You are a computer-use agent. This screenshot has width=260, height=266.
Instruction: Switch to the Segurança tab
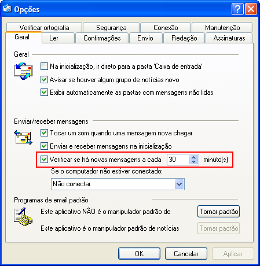(111, 28)
